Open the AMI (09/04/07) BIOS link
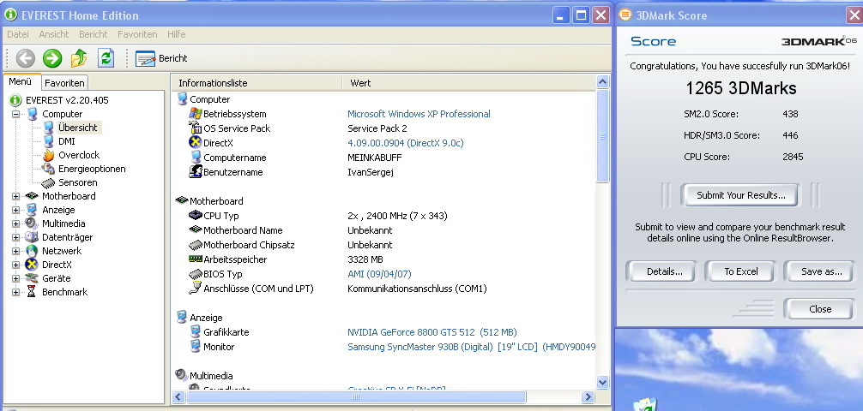The height and width of the screenshot is (411, 863). [x=379, y=274]
